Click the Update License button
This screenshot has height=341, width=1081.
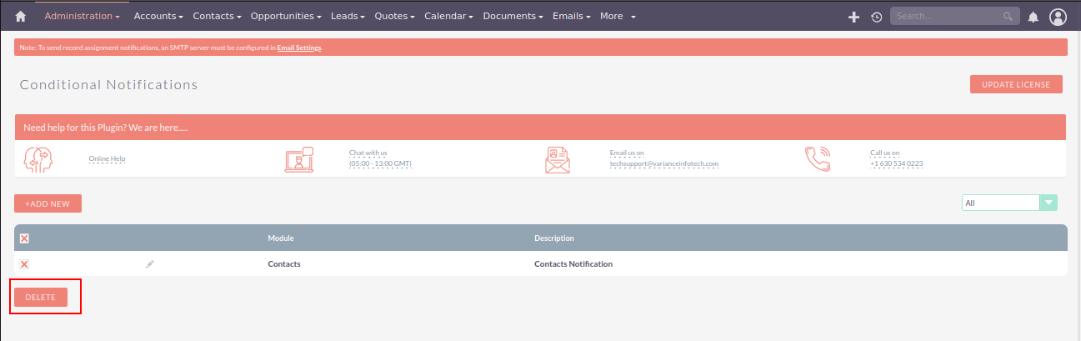pyautogui.click(x=1016, y=84)
